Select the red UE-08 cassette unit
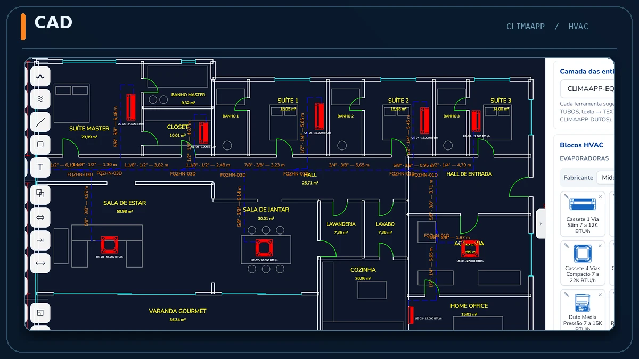Image resolution: width=639 pixels, height=359 pixels. [110, 245]
